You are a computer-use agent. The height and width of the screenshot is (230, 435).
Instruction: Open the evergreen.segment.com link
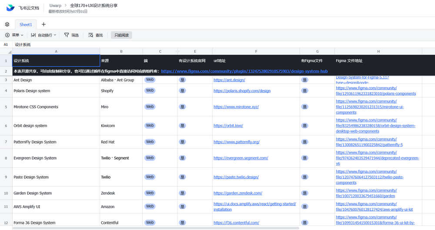241,158
